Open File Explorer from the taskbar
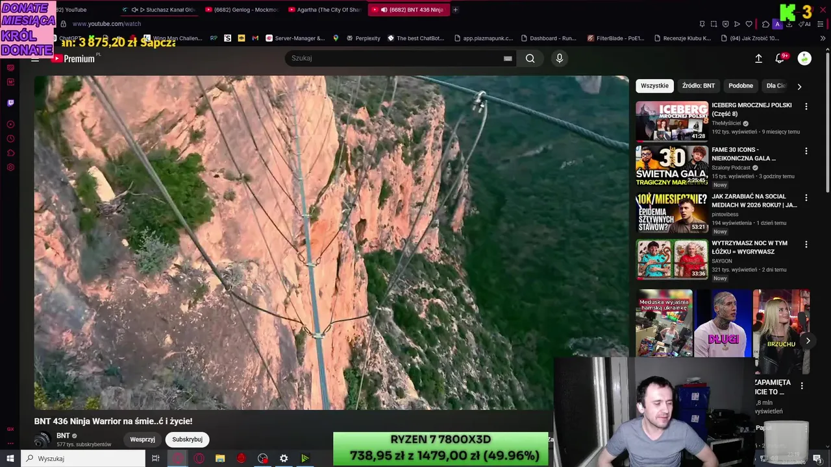 220,459
